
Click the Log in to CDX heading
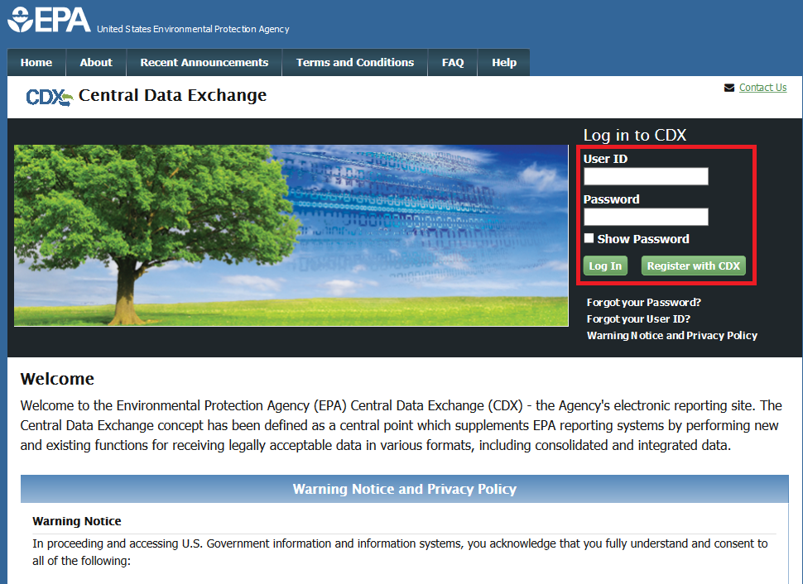click(635, 135)
